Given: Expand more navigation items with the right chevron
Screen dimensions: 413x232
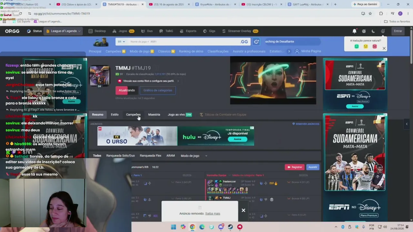Looking at the screenshot, I should (x=289, y=51).
